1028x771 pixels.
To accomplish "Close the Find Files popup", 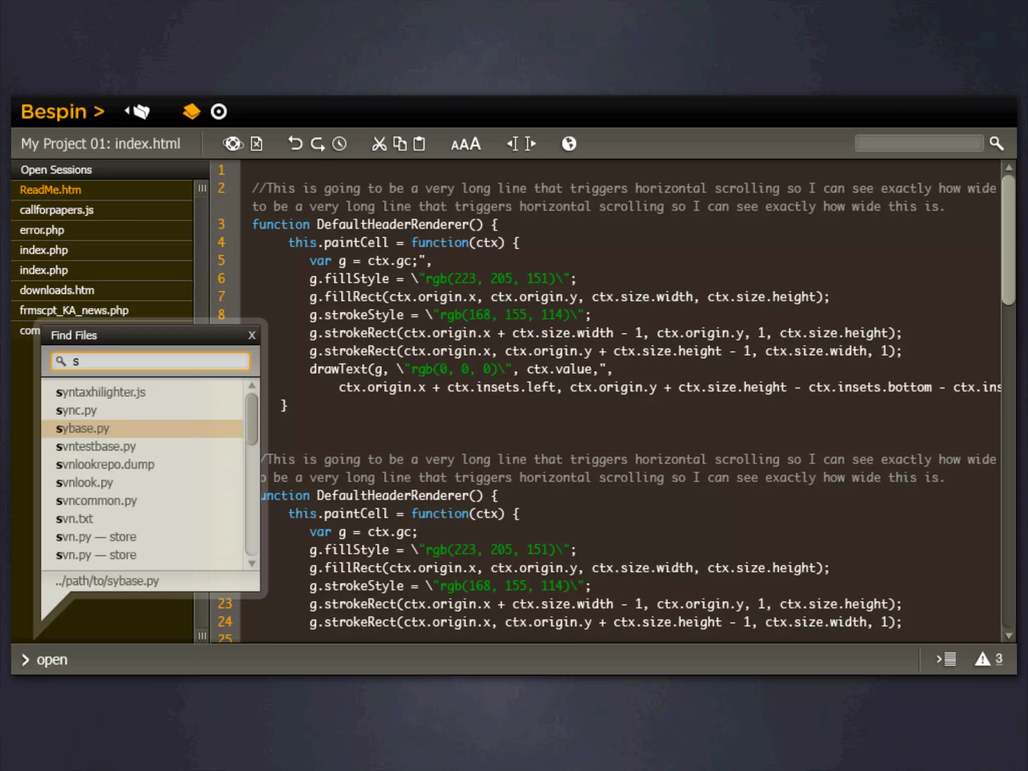I will tap(252, 335).
